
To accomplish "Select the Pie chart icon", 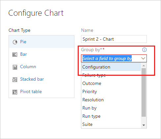I will pos(15,42).
